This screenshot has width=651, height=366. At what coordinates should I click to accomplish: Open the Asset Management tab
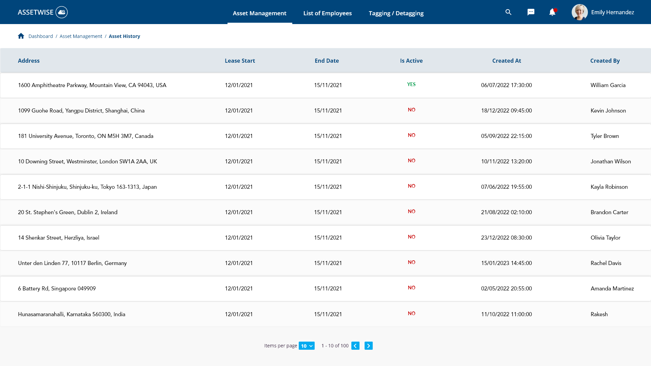tap(259, 13)
